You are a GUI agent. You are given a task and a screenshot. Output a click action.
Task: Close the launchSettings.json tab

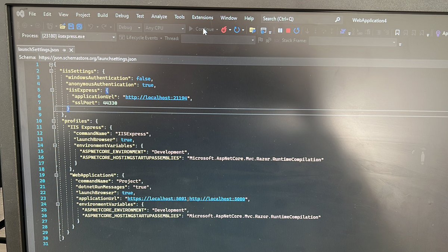71,50
